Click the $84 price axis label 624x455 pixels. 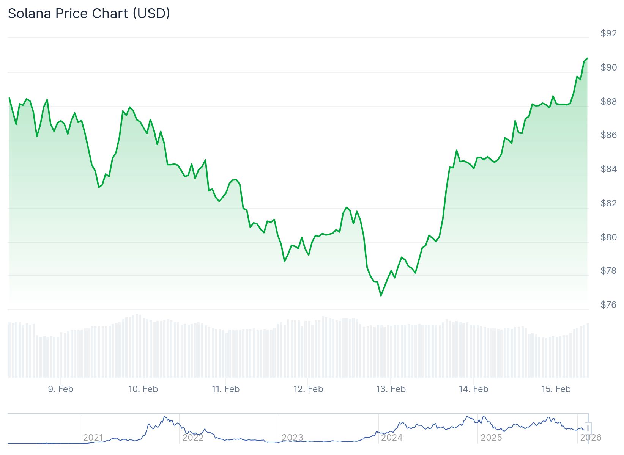pos(608,169)
